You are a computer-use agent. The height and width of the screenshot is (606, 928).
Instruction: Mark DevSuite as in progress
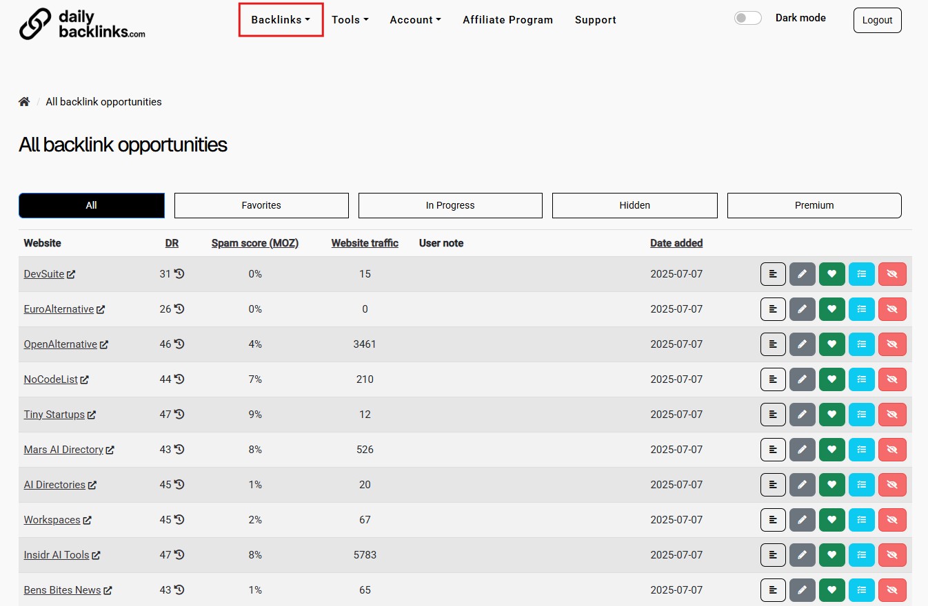(861, 274)
